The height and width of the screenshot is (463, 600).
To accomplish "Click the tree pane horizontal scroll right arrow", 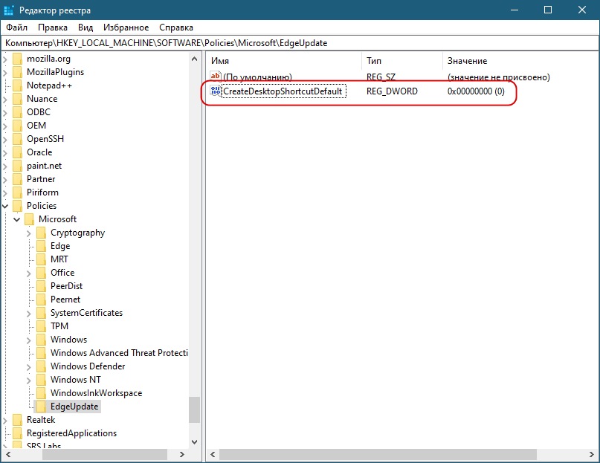I will 181,454.
